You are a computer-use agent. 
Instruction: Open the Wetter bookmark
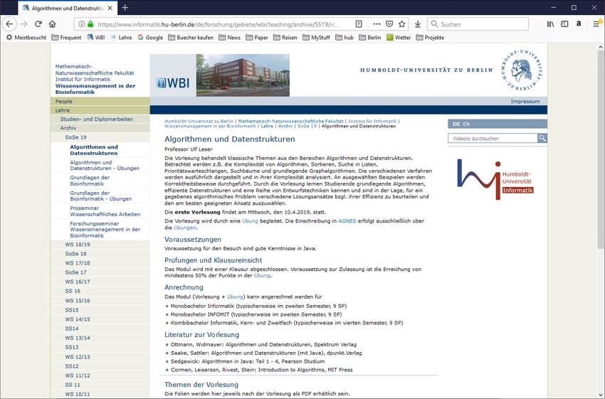tap(399, 38)
